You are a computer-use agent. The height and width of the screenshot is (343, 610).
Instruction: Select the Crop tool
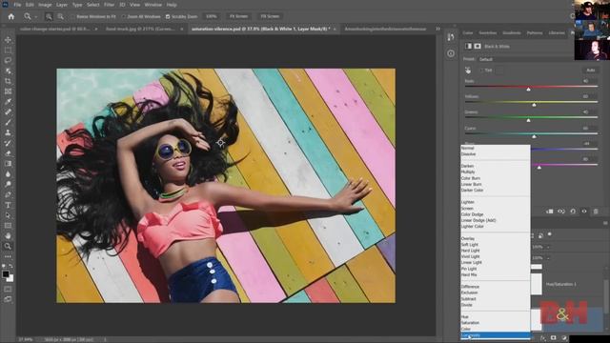[x=8, y=81]
